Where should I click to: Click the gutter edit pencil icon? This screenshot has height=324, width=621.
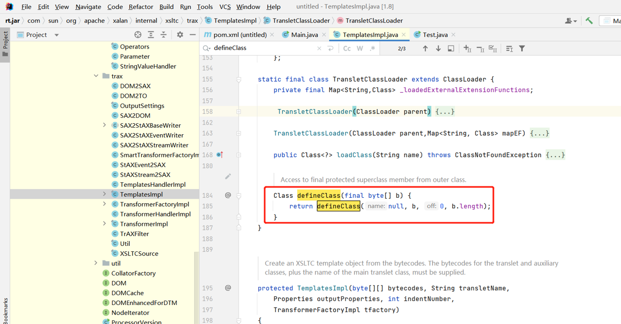228,176
